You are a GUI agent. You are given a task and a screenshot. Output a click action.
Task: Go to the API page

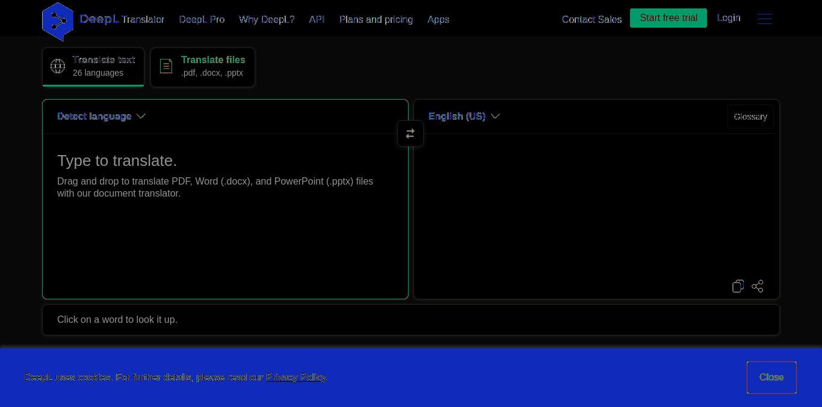coord(317,19)
